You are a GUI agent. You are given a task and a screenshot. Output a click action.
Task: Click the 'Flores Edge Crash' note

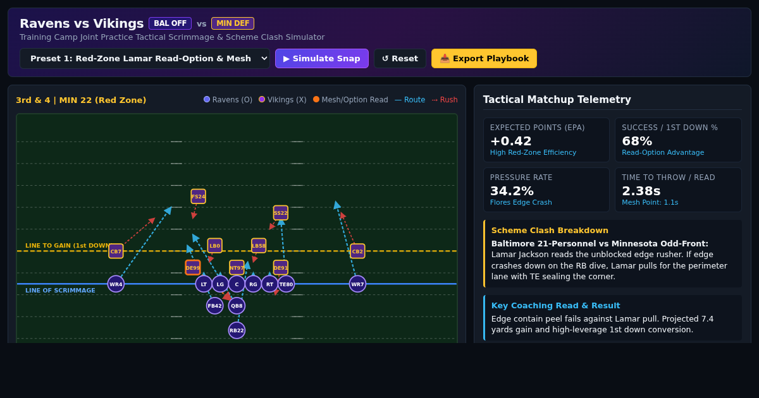tap(521, 203)
